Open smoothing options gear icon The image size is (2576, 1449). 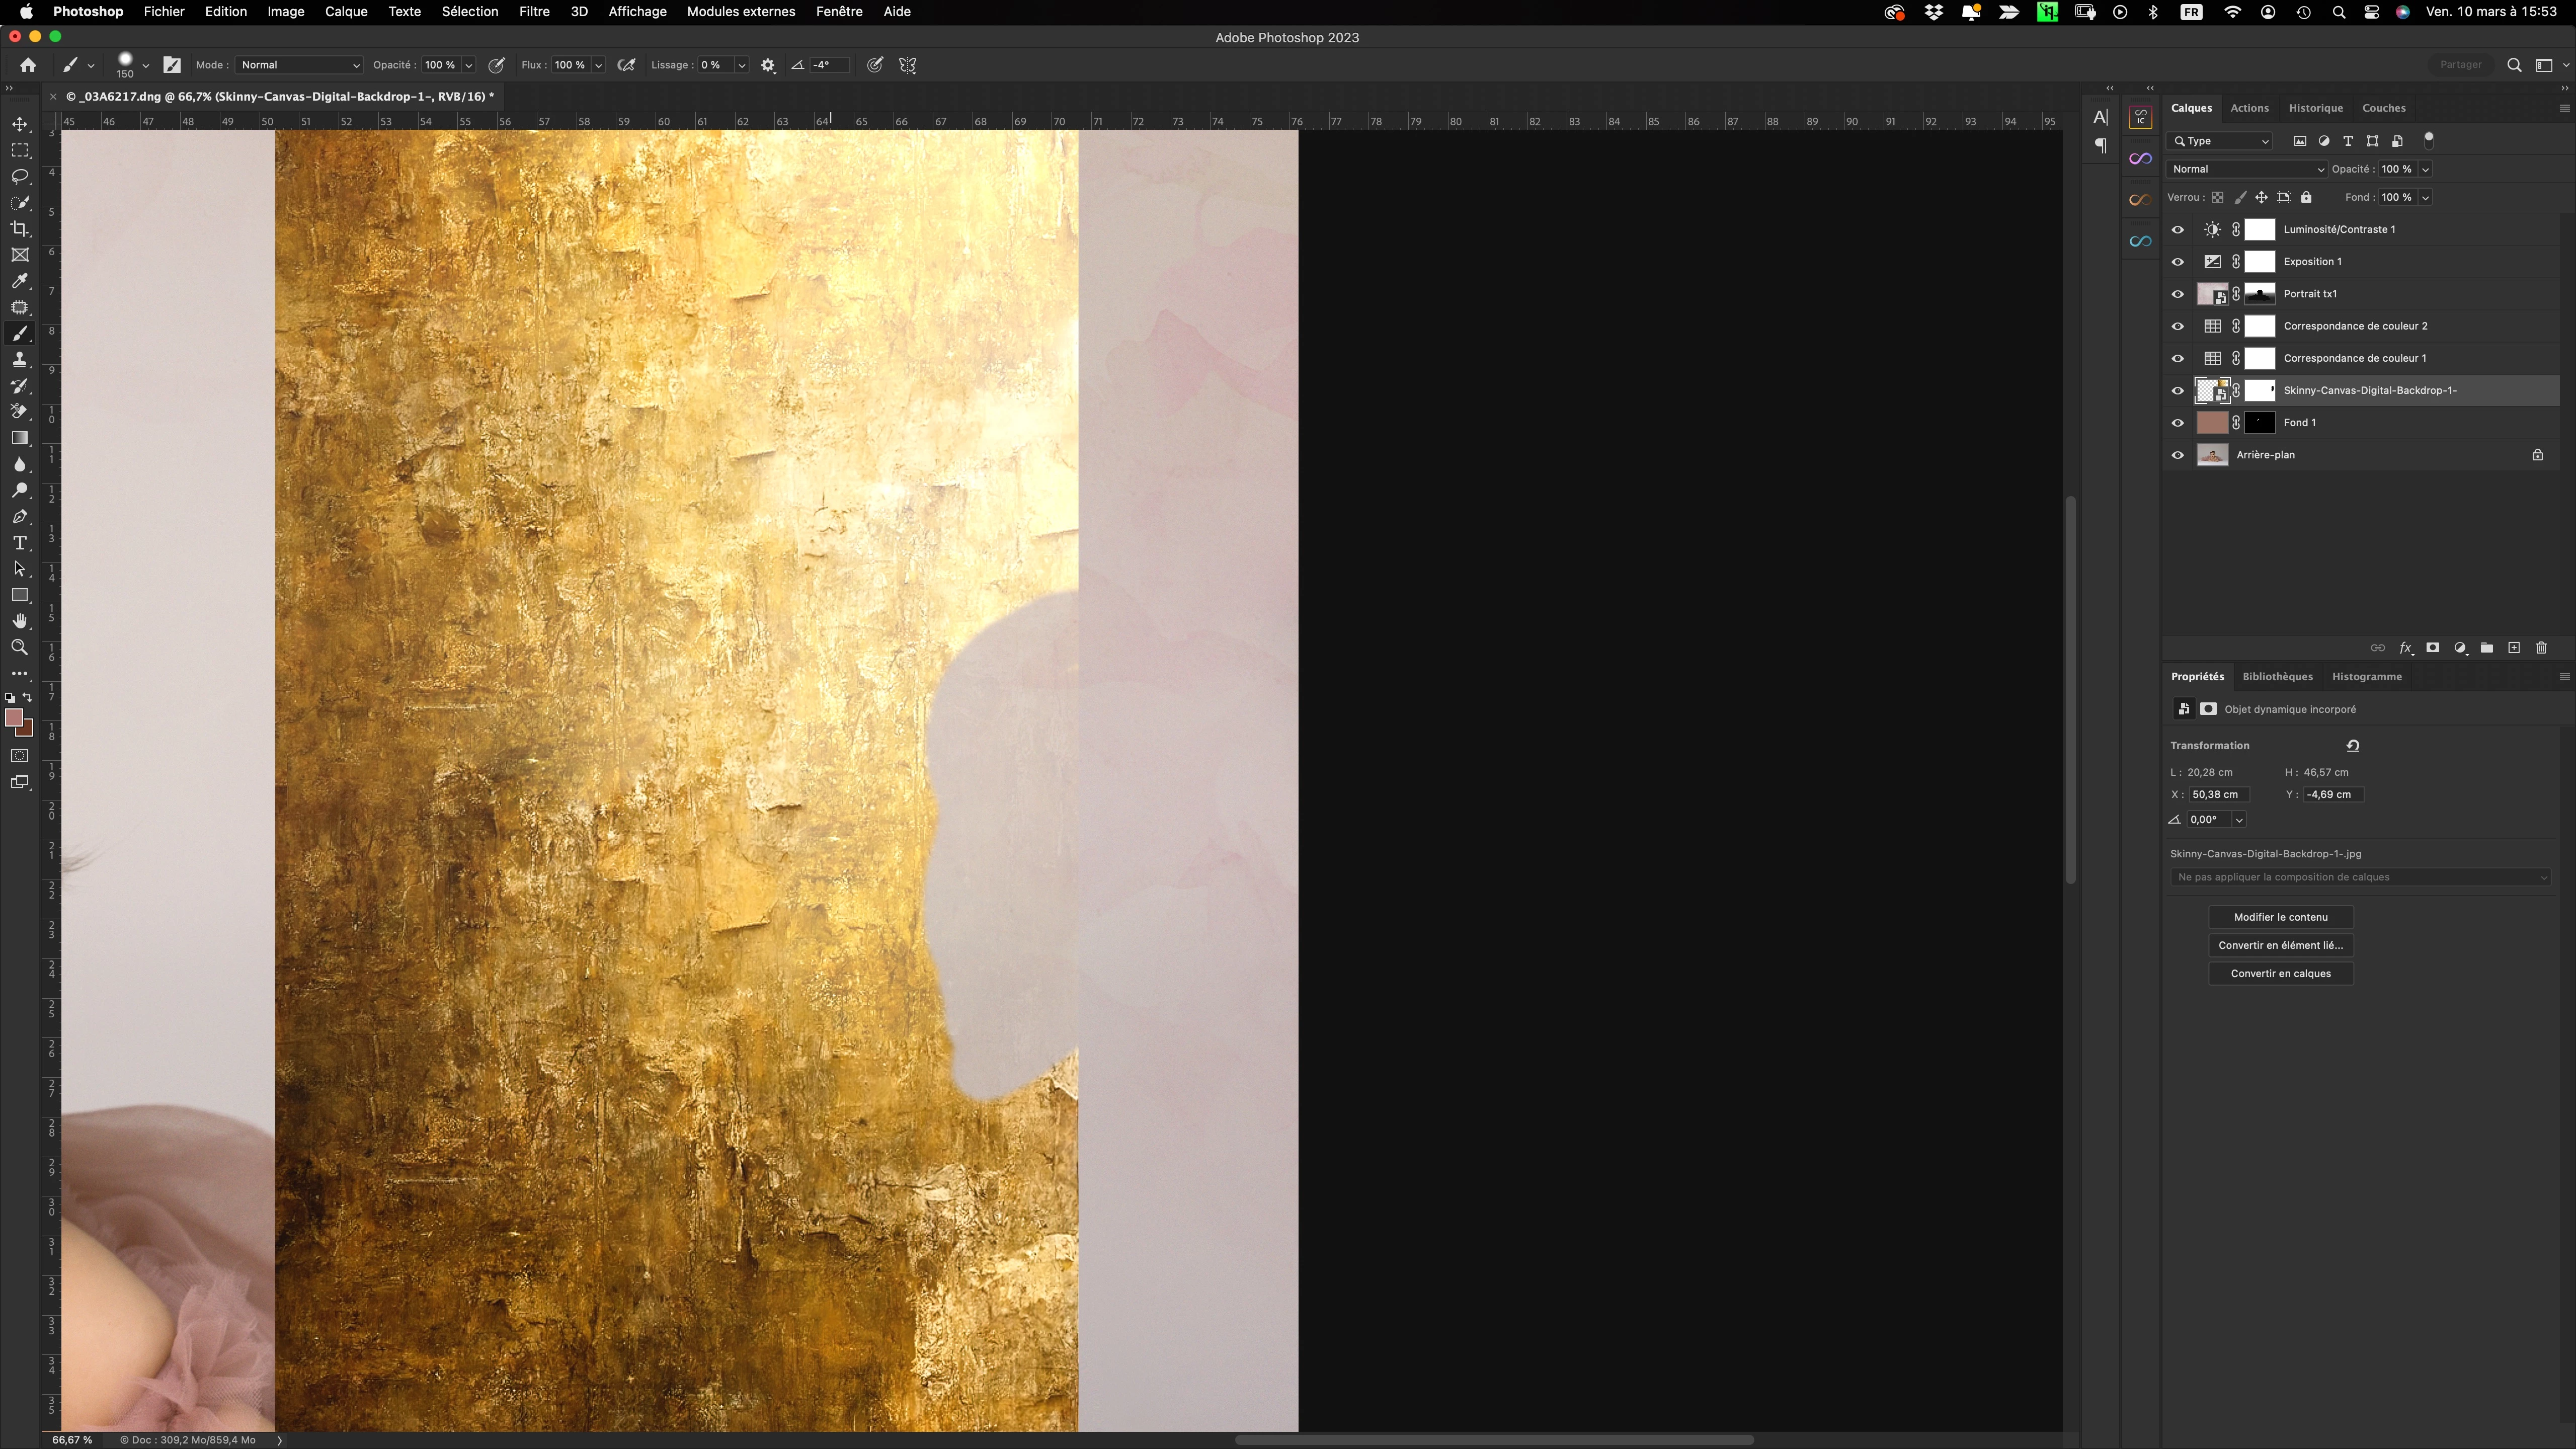pyautogui.click(x=768, y=65)
